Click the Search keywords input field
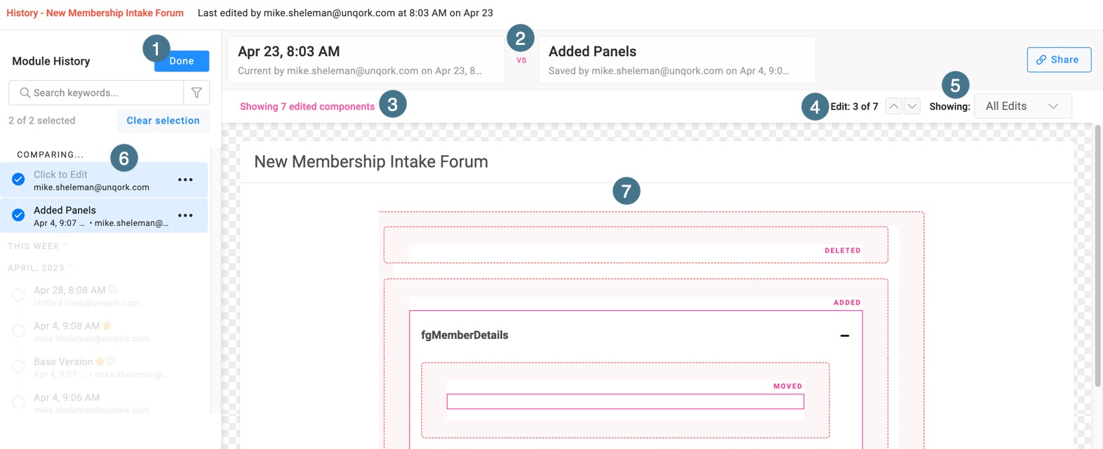The image size is (1103, 449). coord(96,93)
